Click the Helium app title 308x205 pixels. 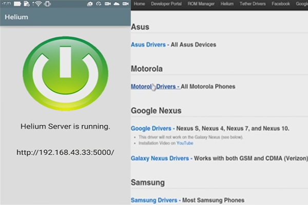16,17
